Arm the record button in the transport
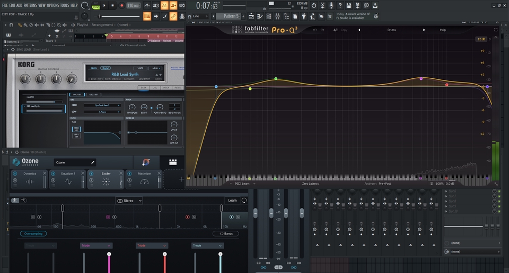 [x=122, y=5]
